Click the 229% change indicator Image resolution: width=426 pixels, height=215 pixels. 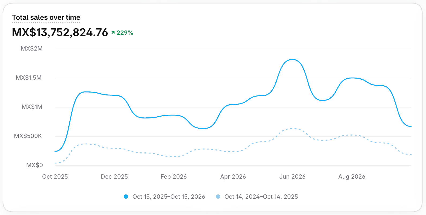pos(125,33)
